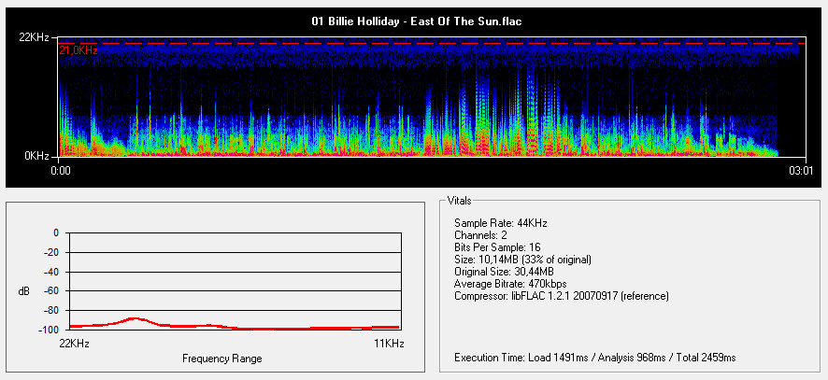Click the Execution Time line
Viewport: 828px width, 380px height.
pyautogui.click(x=594, y=358)
